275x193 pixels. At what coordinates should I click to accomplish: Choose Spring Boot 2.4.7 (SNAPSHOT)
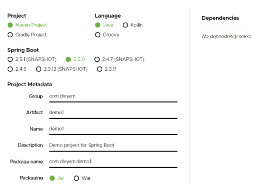[x=97, y=59]
